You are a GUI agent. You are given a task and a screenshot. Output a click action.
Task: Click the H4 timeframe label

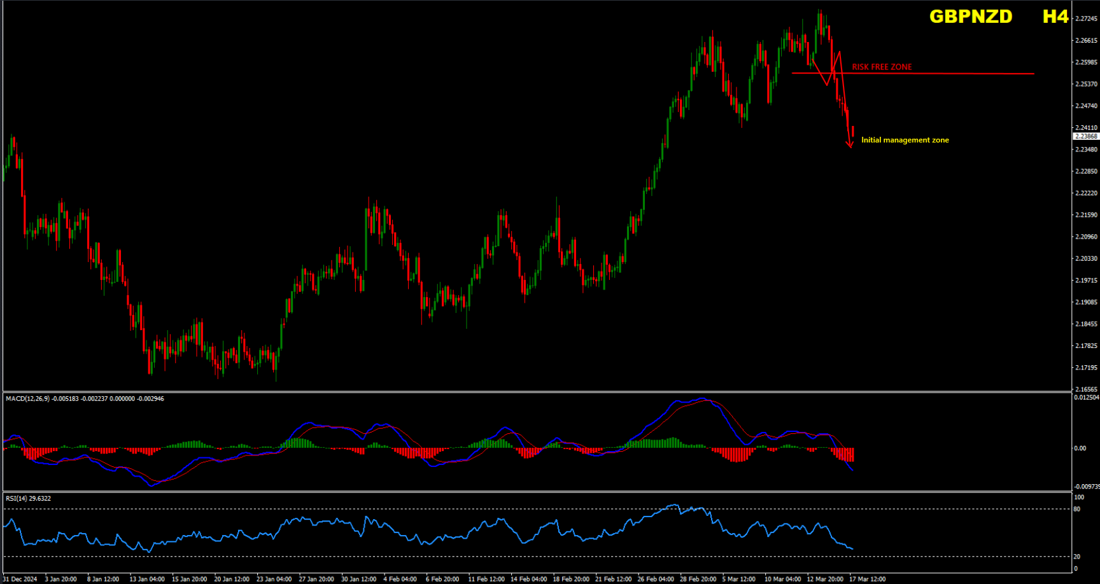[x=1055, y=17]
